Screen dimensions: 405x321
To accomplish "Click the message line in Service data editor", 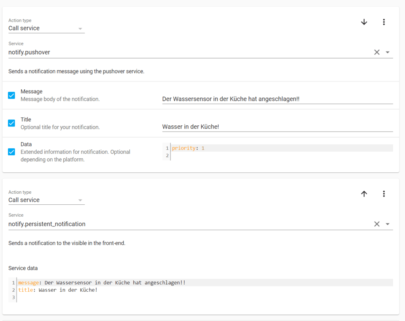I will (x=205, y=283).
